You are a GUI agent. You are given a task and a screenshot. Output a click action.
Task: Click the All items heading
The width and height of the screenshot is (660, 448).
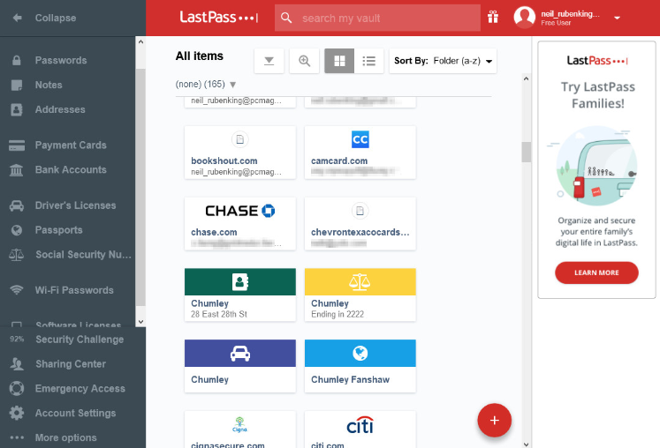200,56
